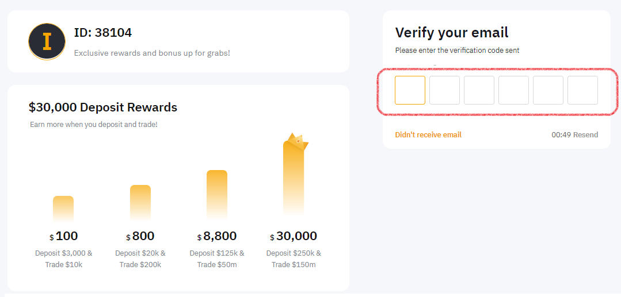Image resolution: width=621 pixels, height=297 pixels.
Task: Click the $30,000 Deposit Rewards heading
Action: (x=103, y=107)
